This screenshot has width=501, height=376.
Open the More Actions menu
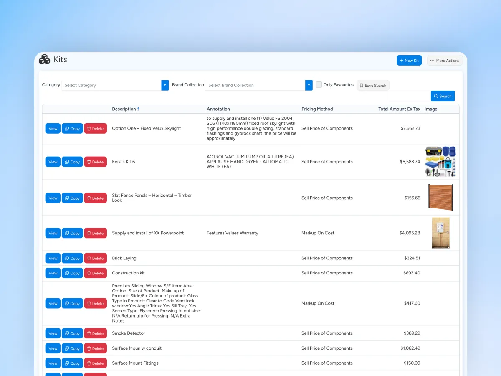click(x=445, y=61)
